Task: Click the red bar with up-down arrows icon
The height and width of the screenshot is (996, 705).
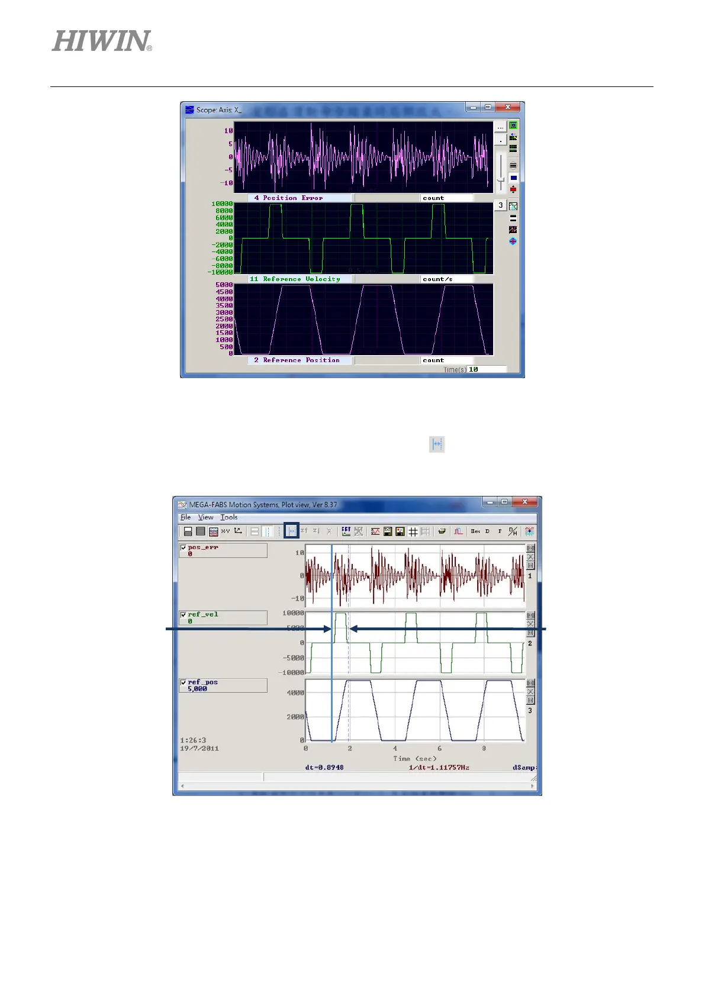Action: coord(513,189)
